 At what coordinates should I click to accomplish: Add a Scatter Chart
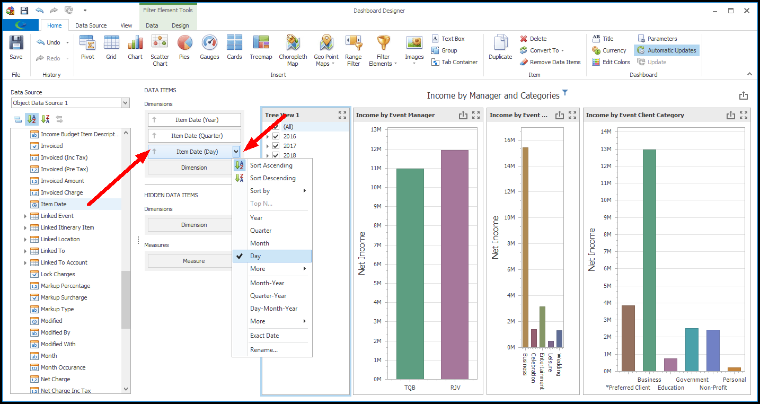tap(160, 50)
